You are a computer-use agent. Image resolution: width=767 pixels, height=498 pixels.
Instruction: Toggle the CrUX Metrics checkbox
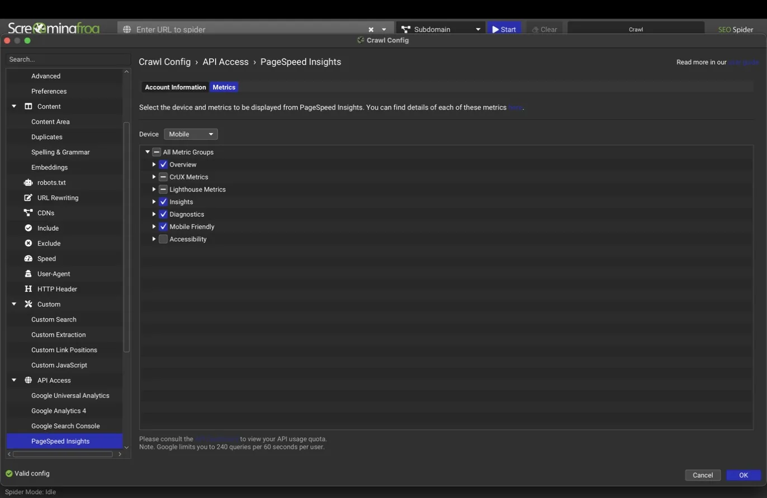163,177
